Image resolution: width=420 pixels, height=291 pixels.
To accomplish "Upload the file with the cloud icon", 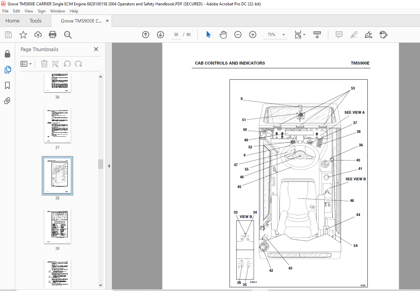I will 38,35.
